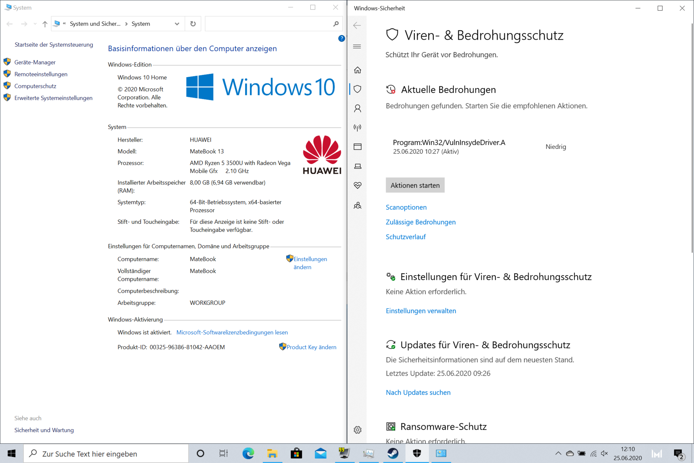This screenshot has height=463, width=694.
Task: Open File Explorer from the taskbar
Action: [272, 453]
